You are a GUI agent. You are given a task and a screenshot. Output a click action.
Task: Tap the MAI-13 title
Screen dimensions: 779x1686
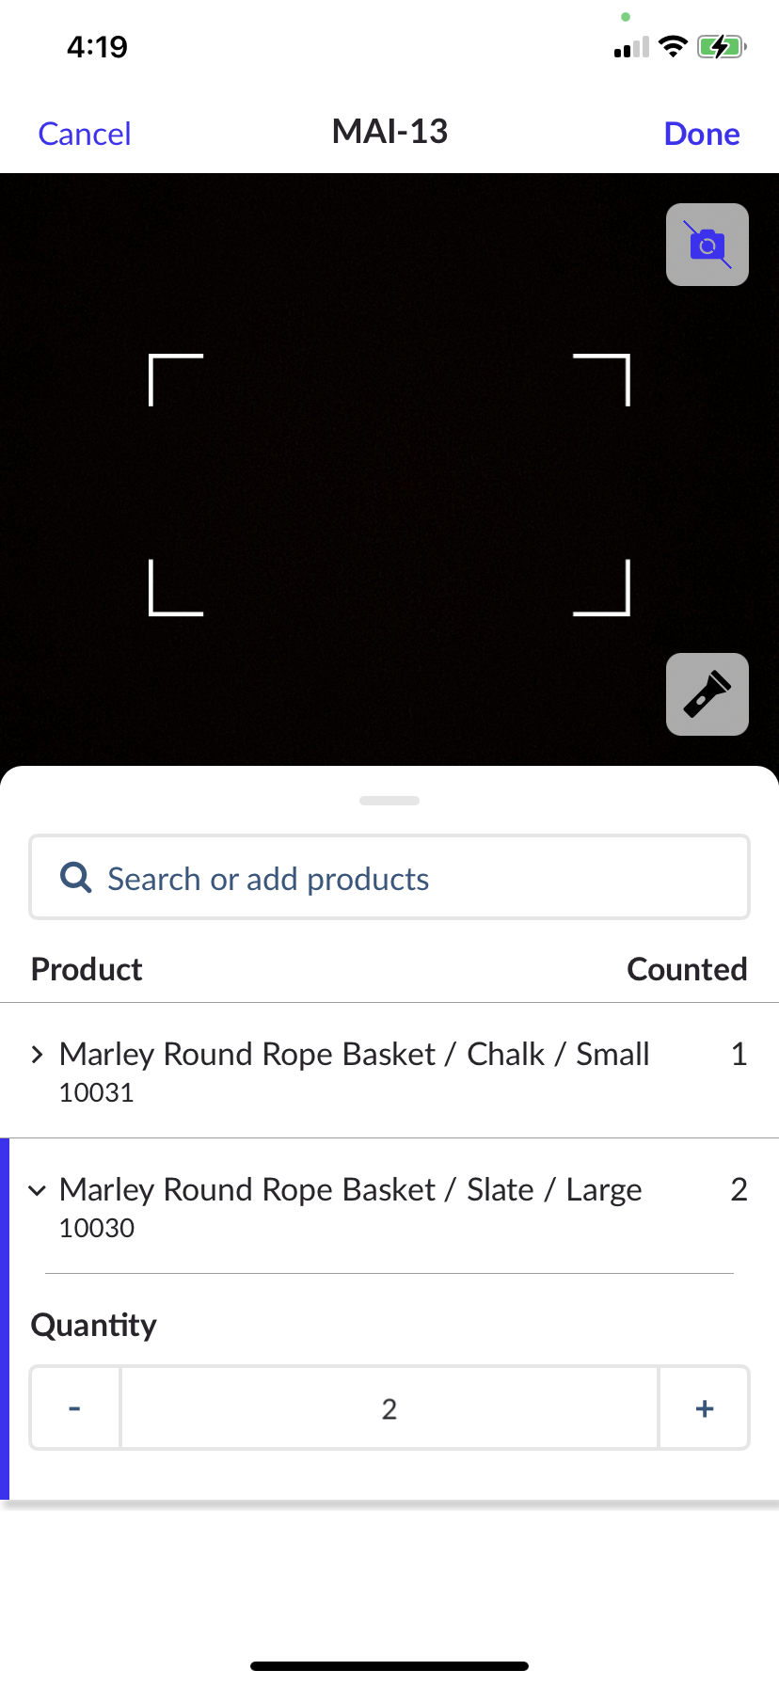[x=389, y=132]
